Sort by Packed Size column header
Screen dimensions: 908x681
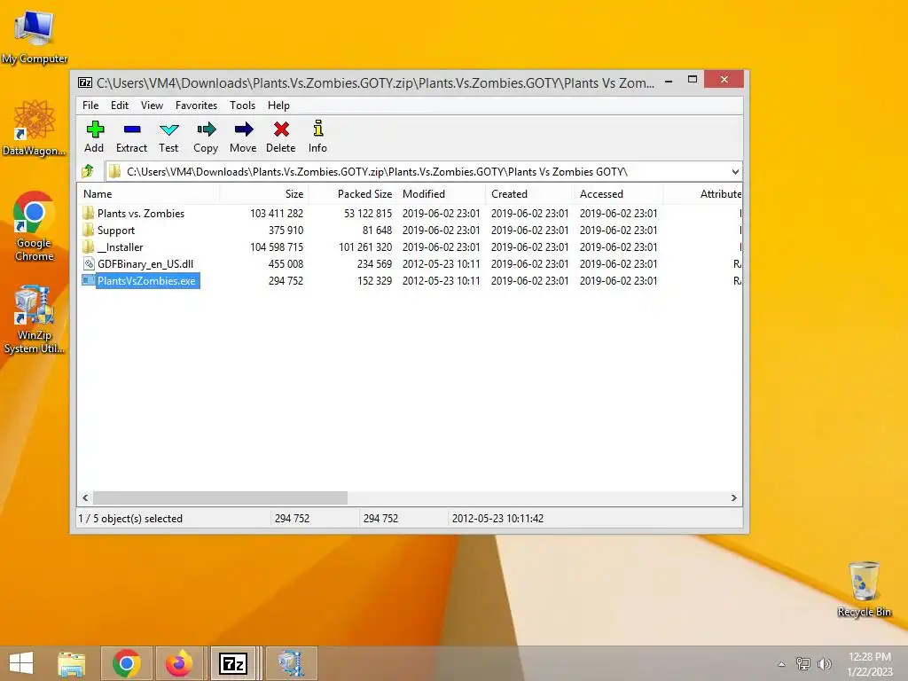(x=352, y=194)
